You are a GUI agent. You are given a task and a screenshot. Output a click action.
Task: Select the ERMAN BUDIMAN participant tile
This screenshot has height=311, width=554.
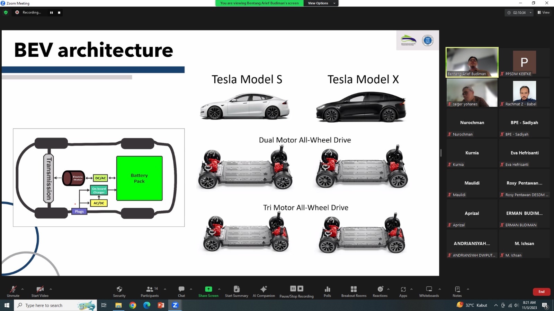tap(524, 214)
